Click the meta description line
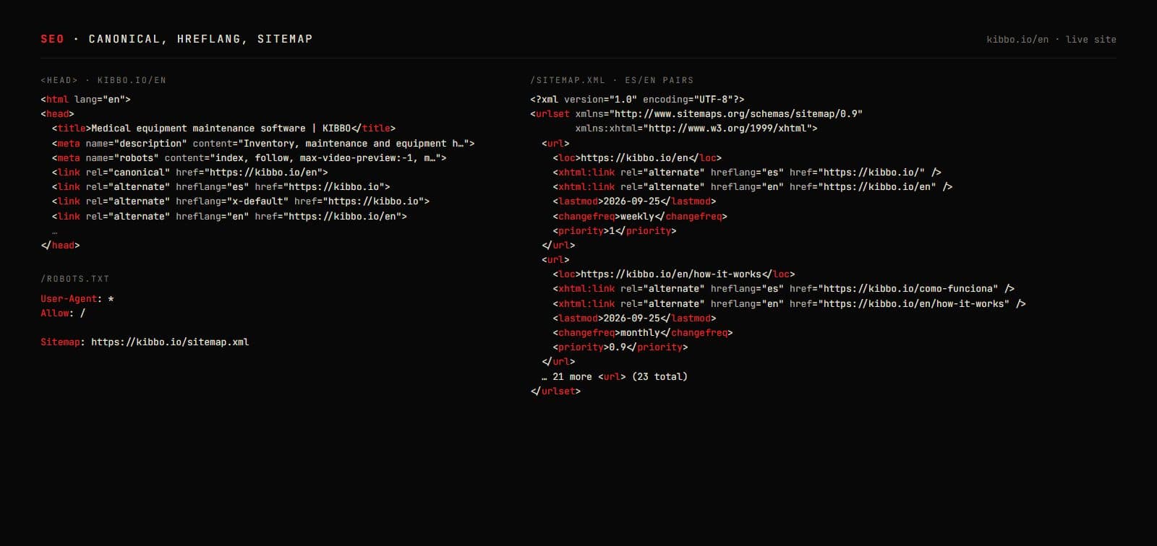 [263, 144]
